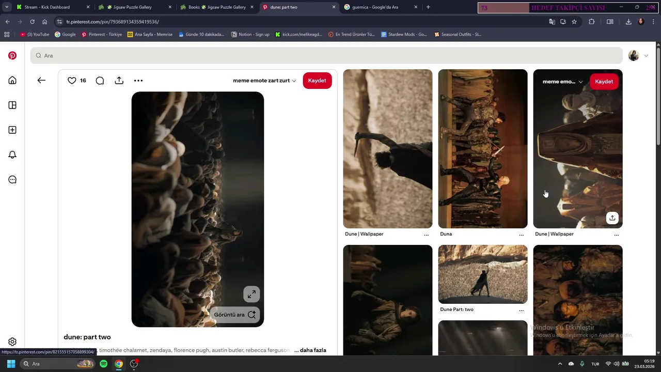Click the Pinterest logo icon

12,55
